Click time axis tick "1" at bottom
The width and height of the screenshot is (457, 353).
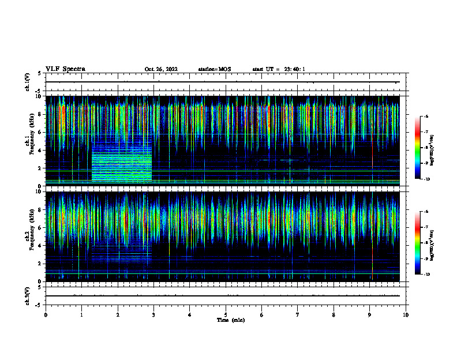(81, 315)
